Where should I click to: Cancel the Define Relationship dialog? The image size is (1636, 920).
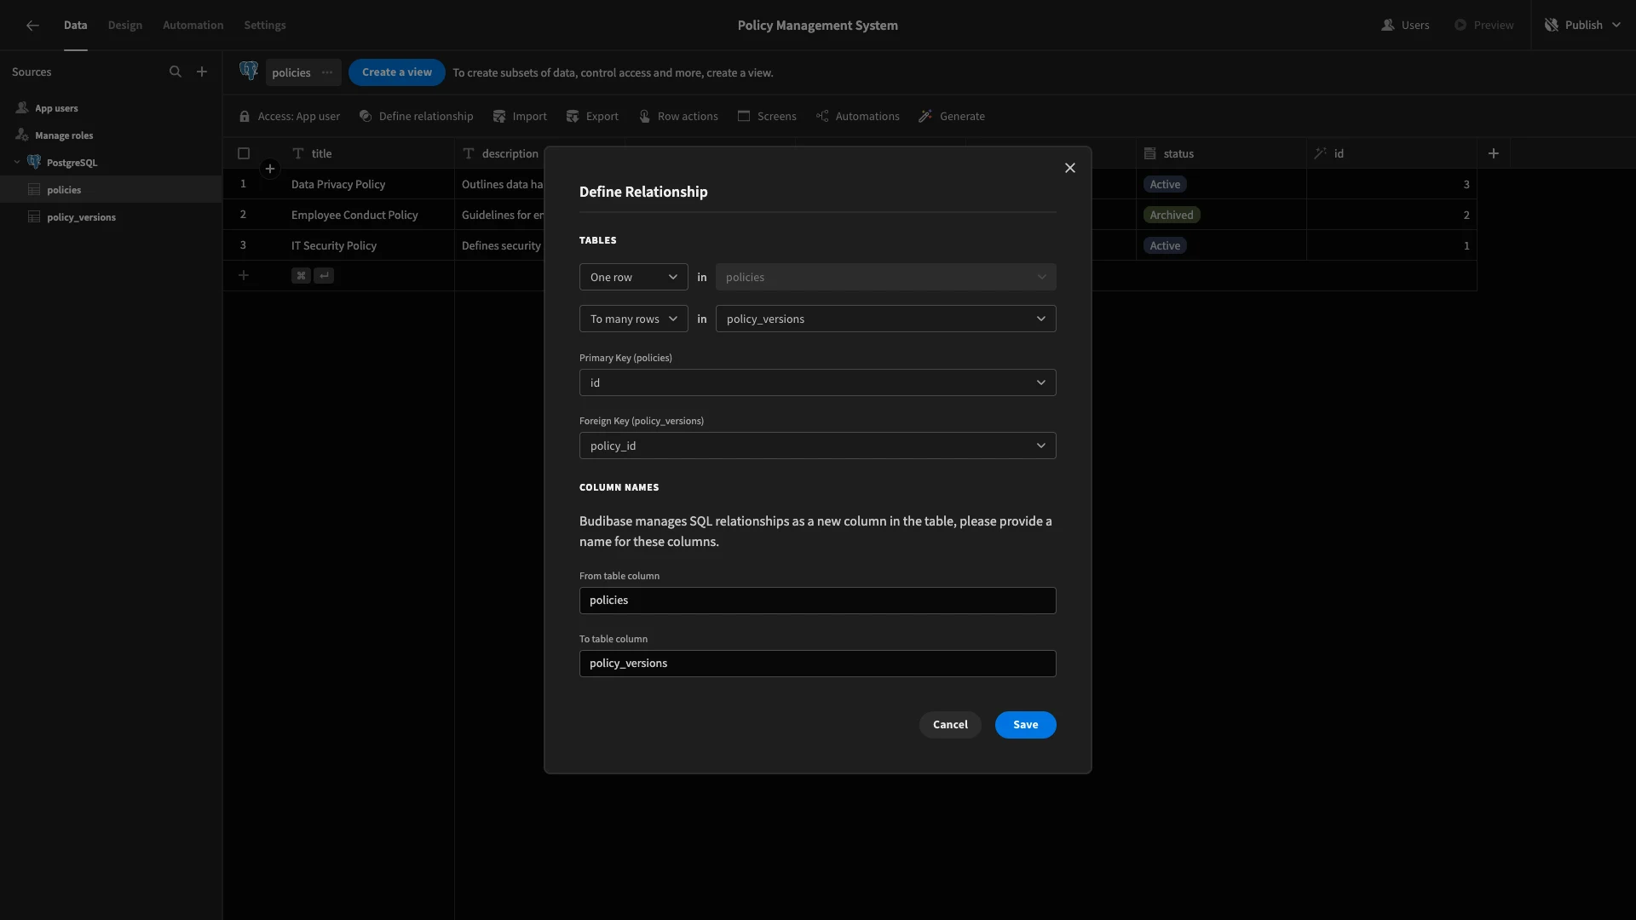pyautogui.click(x=950, y=725)
